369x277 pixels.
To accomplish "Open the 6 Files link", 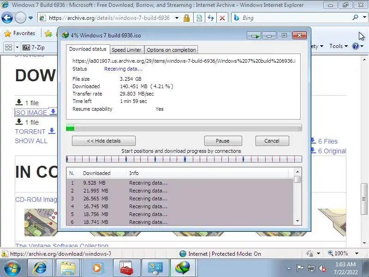I will point(325,141).
